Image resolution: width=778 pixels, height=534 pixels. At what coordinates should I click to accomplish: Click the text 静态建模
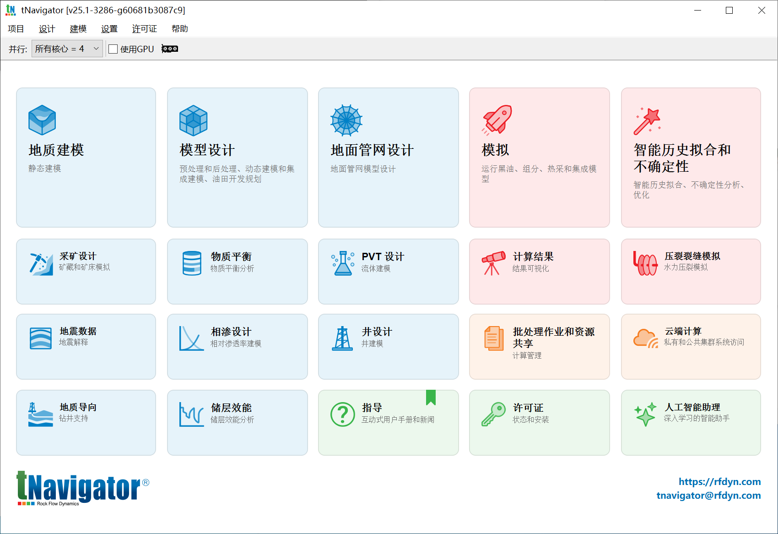click(45, 169)
